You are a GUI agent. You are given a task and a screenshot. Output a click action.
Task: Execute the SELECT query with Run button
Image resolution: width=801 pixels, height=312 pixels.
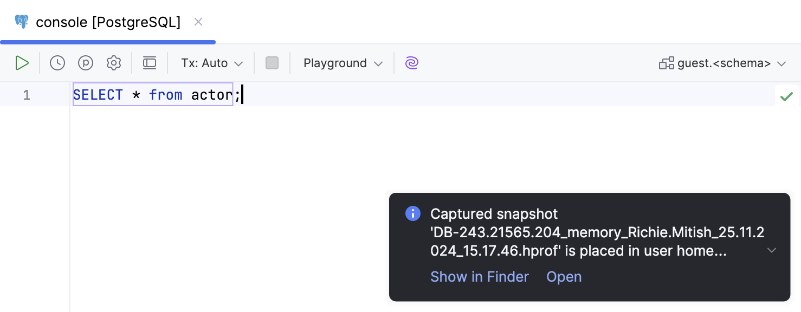coord(22,63)
